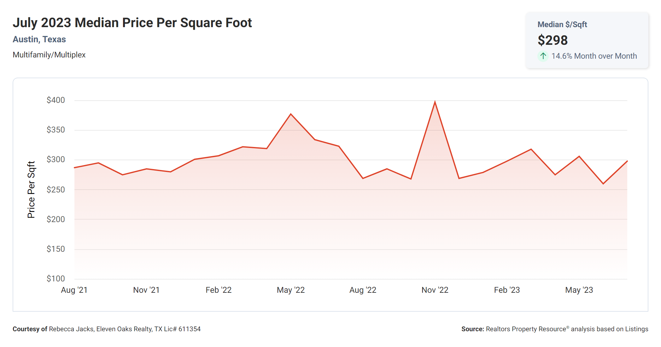Click the 14.6% Month over Month text
The image size is (661, 347).
pos(594,56)
